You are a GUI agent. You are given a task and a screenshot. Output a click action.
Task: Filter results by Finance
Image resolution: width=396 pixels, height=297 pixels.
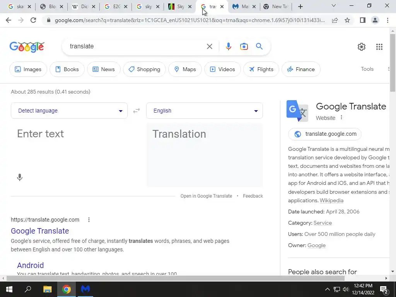tap(301, 69)
